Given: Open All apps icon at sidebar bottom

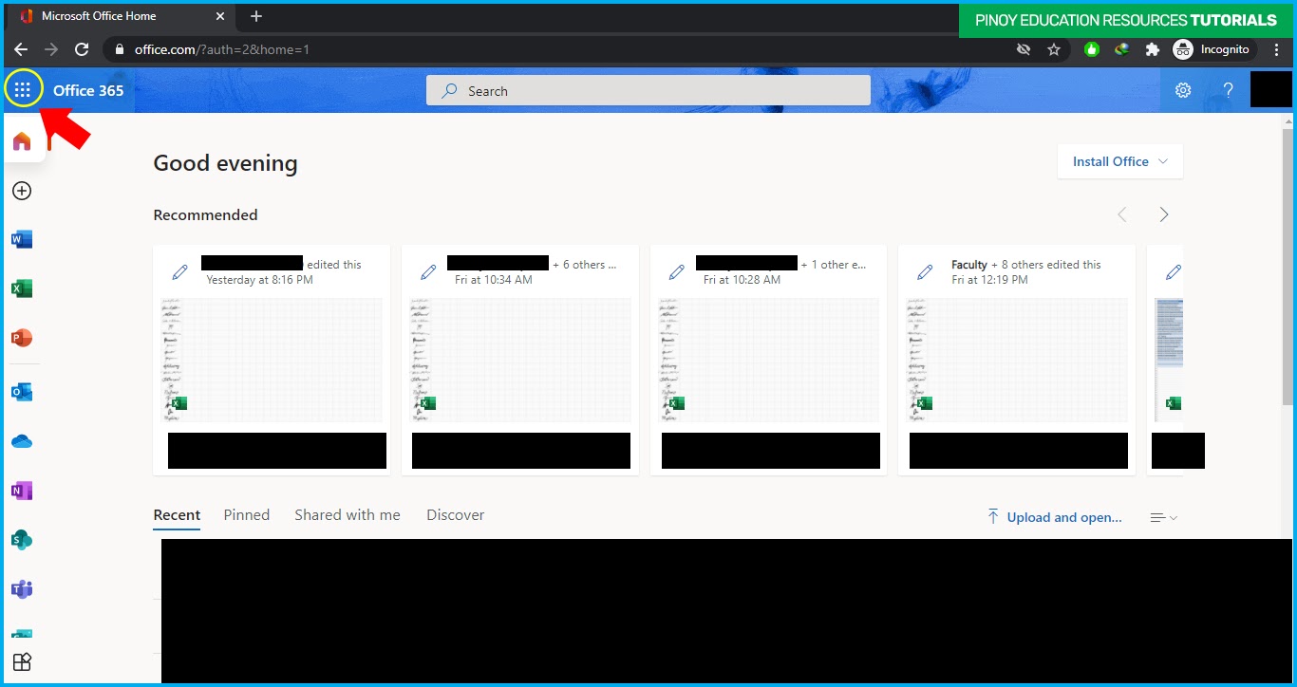Looking at the screenshot, I should [x=22, y=661].
